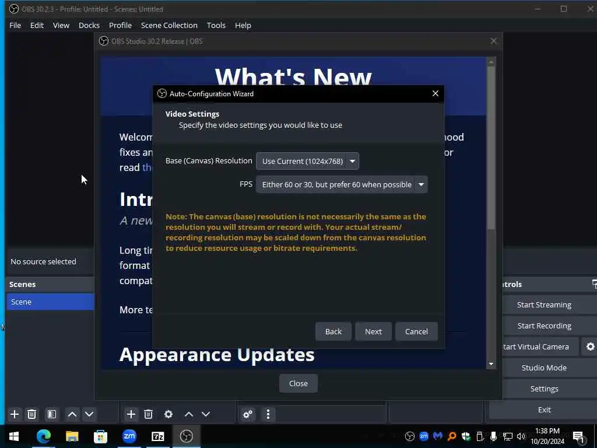Move scene down with Scenes down arrow

(89, 414)
